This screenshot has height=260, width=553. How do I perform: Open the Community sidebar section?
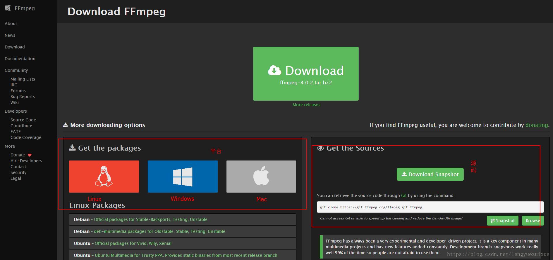click(16, 70)
